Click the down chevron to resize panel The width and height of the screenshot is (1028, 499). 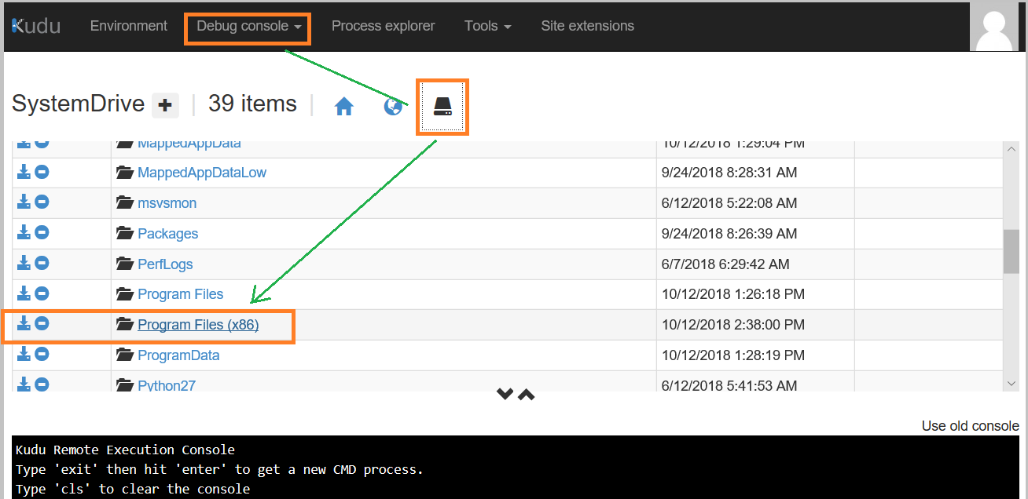click(505, 394)
